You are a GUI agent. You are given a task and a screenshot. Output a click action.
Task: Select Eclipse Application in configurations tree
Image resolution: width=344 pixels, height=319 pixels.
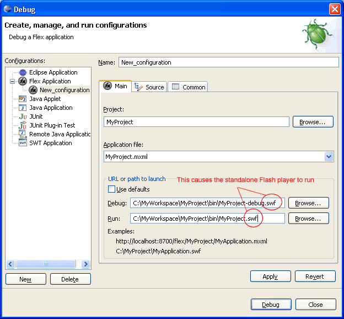53,72
